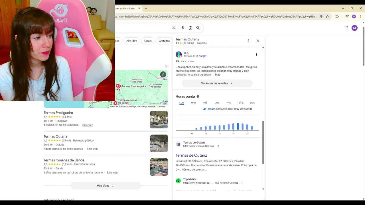
Task: Select the JUE day tab
Action: tap(217, 103)
